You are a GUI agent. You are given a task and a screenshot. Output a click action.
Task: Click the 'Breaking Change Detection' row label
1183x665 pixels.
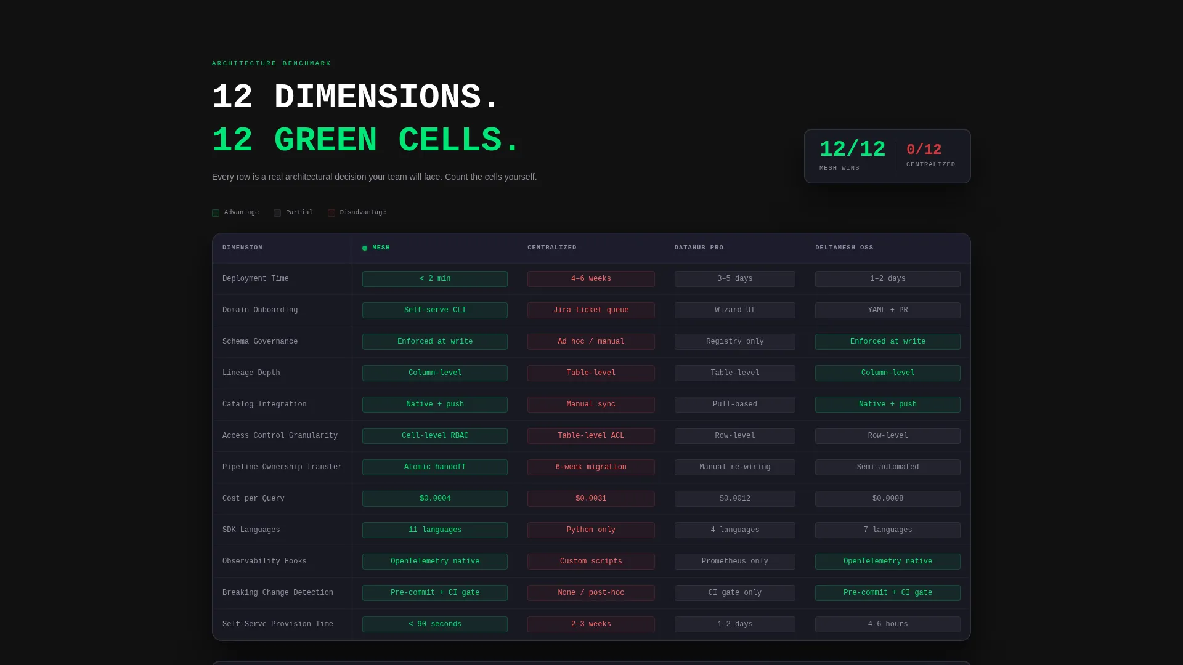pyautogui.click(x=278, y=593)
